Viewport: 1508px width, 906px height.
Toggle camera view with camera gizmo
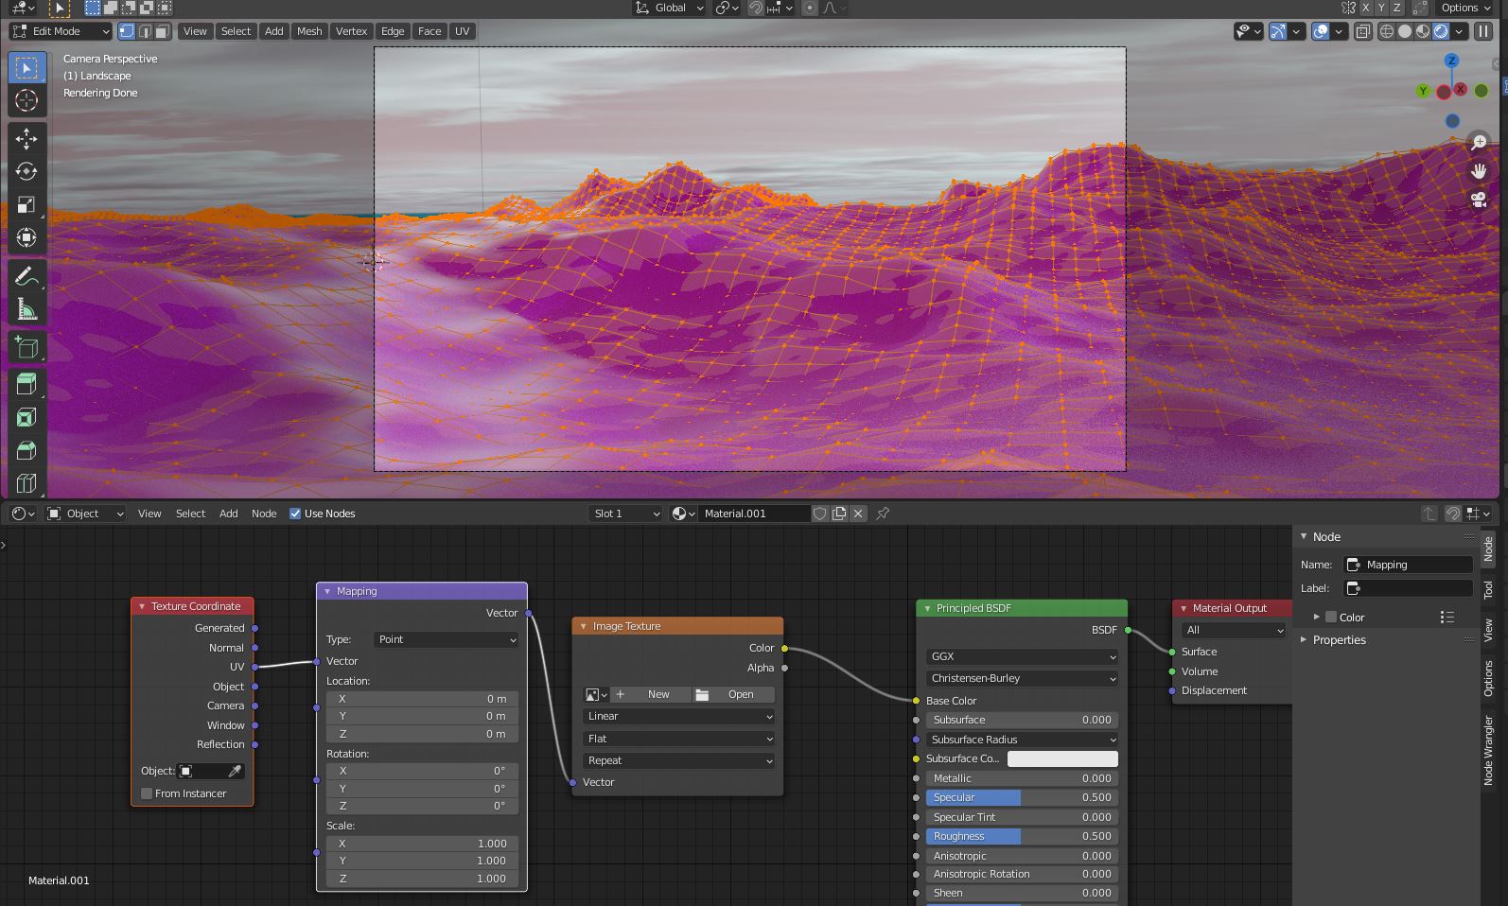pos(1479,200)
